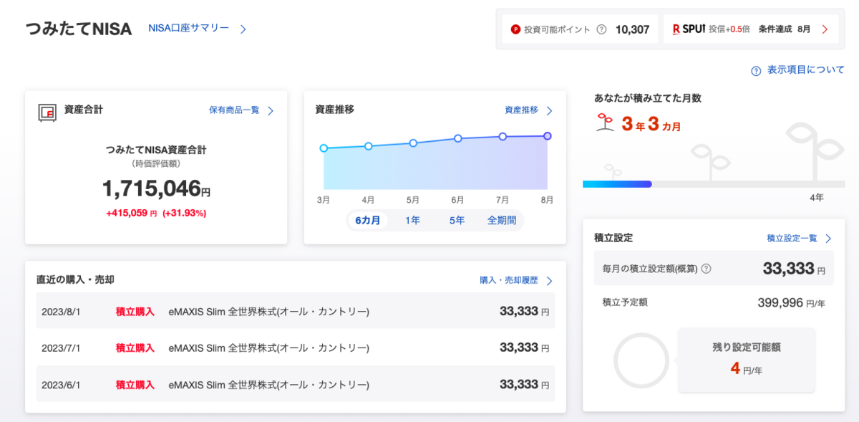The width and height of the screenshot is (859, 422).
Task: Click the Rakuten SPU logo
Action: click(689, 29)
